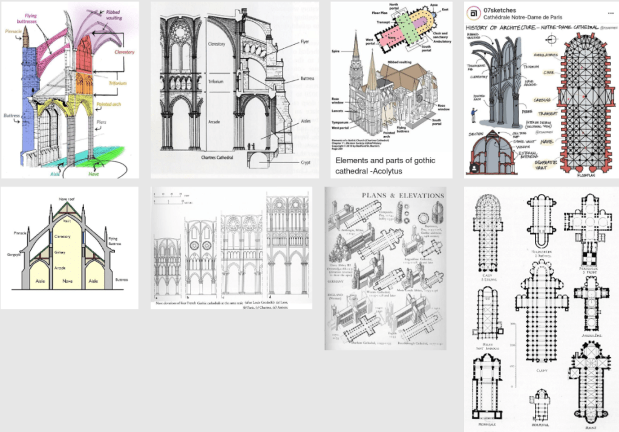Click the tagged people icon on Notre-Dame sketch
This screenshot has height=432, width=619.
click(x=475, y=167)
